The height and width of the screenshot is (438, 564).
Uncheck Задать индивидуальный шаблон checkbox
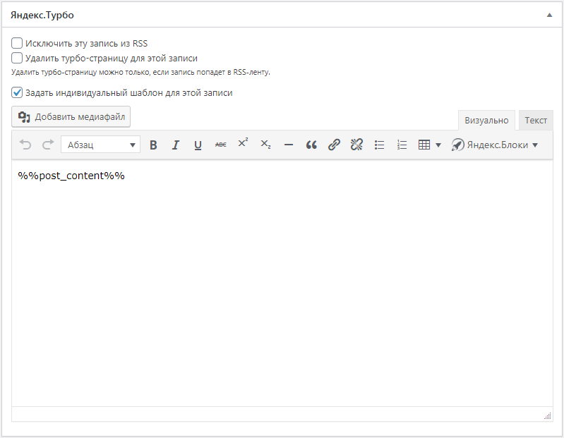click(17, 92)
